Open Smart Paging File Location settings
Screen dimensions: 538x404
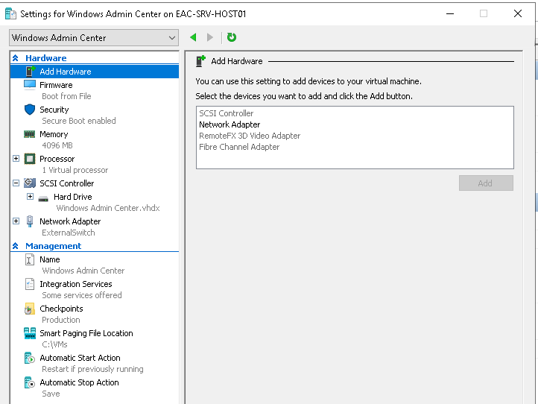pos(86,333)
